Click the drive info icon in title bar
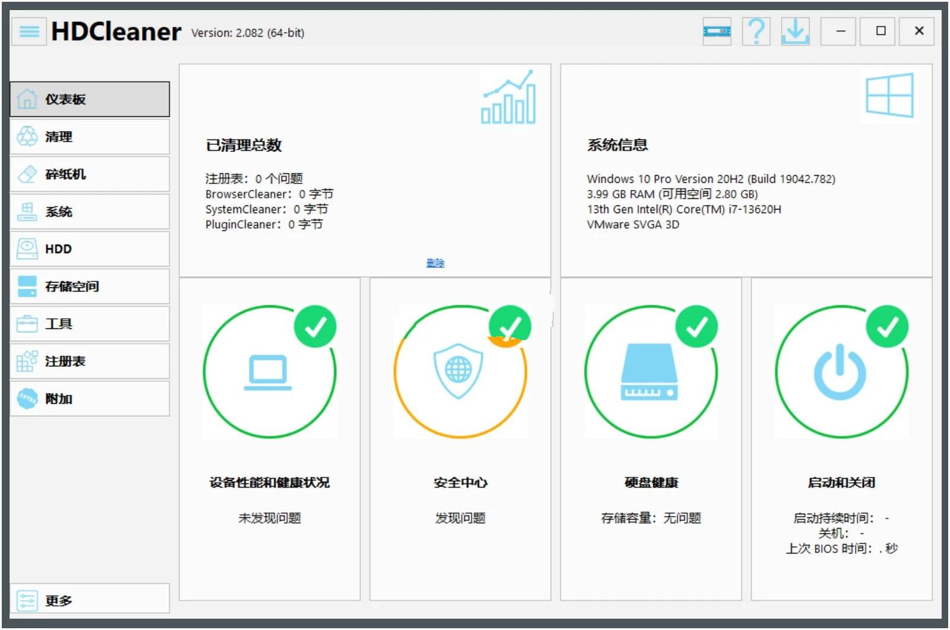950x630 pixels. [717, 31]
